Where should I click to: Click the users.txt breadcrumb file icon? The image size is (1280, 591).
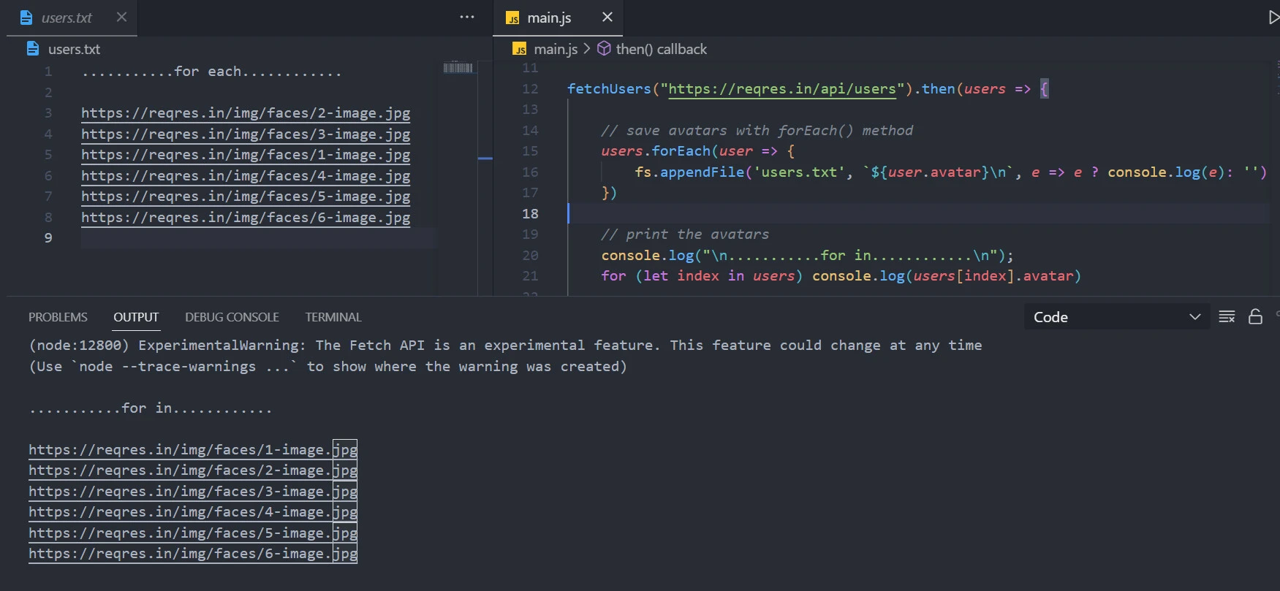coord(33,49)
